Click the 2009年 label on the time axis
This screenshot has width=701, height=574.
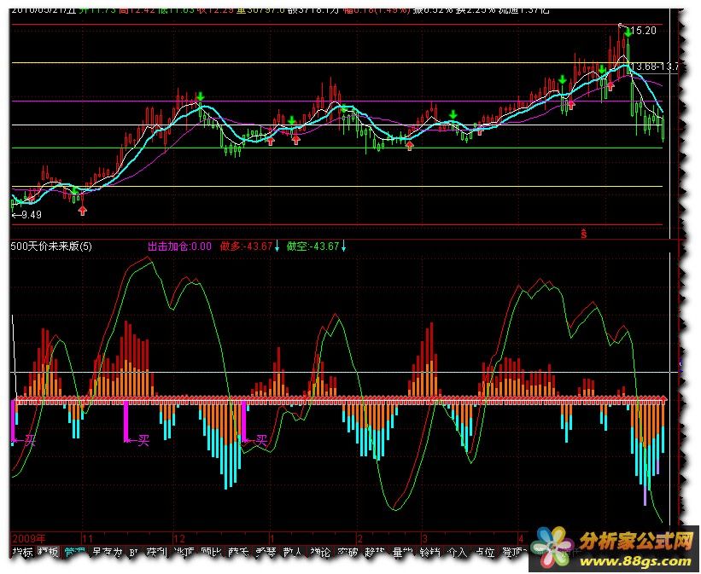[x=29, y=539]
